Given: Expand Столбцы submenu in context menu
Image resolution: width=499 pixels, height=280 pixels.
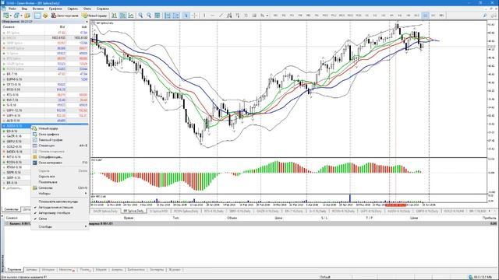Looking at the screenshot, I should click(59, 226).
